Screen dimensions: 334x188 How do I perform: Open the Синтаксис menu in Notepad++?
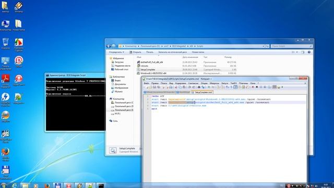pyautogui.click(x=193, y=83)
